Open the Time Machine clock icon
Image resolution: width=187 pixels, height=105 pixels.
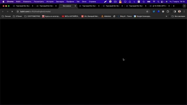[144, 2]
